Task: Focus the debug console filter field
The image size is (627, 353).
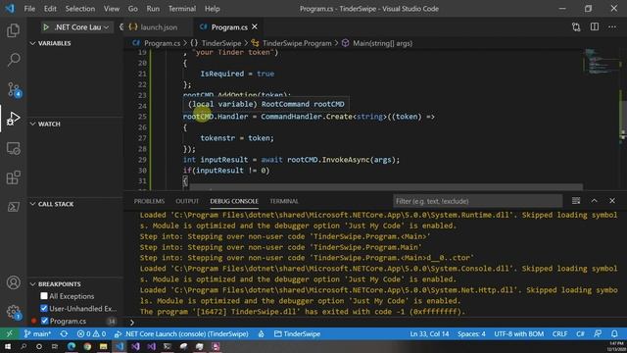Action: pyautogui.click(x=477, y=201)
